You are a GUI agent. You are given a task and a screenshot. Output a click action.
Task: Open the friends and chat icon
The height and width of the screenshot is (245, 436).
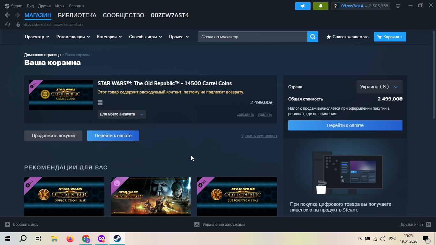pos(428,224)
